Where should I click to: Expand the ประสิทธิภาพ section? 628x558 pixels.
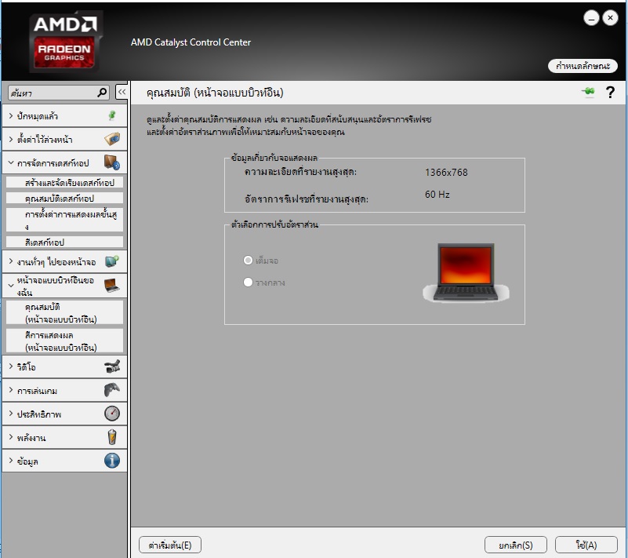pos(11,414)
